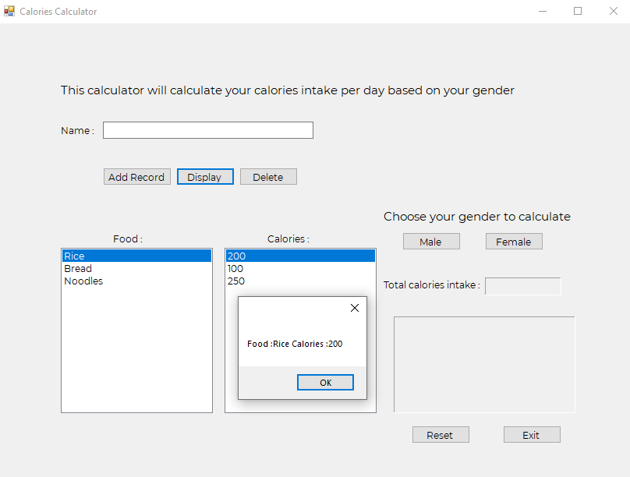Click the 'Name :' label
The image size is (630, 477).
click(77, 130)
